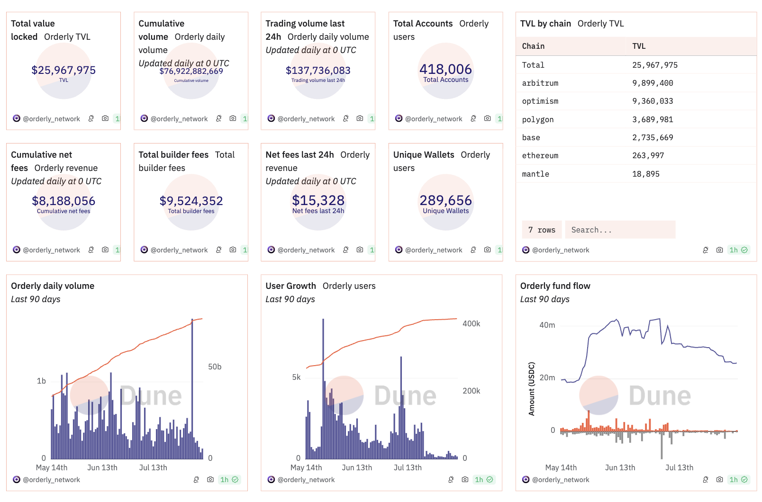Open @orderly_network link under Cumulative net fees
The height and width of the screenshot is (502, 762).
[x=51, y=250]
